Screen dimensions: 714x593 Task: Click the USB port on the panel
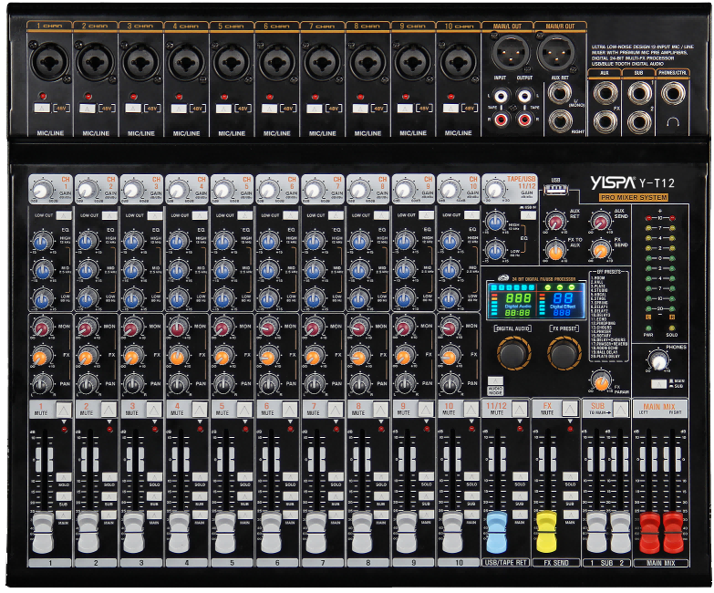pyautogui.click(x=556, y=189)
